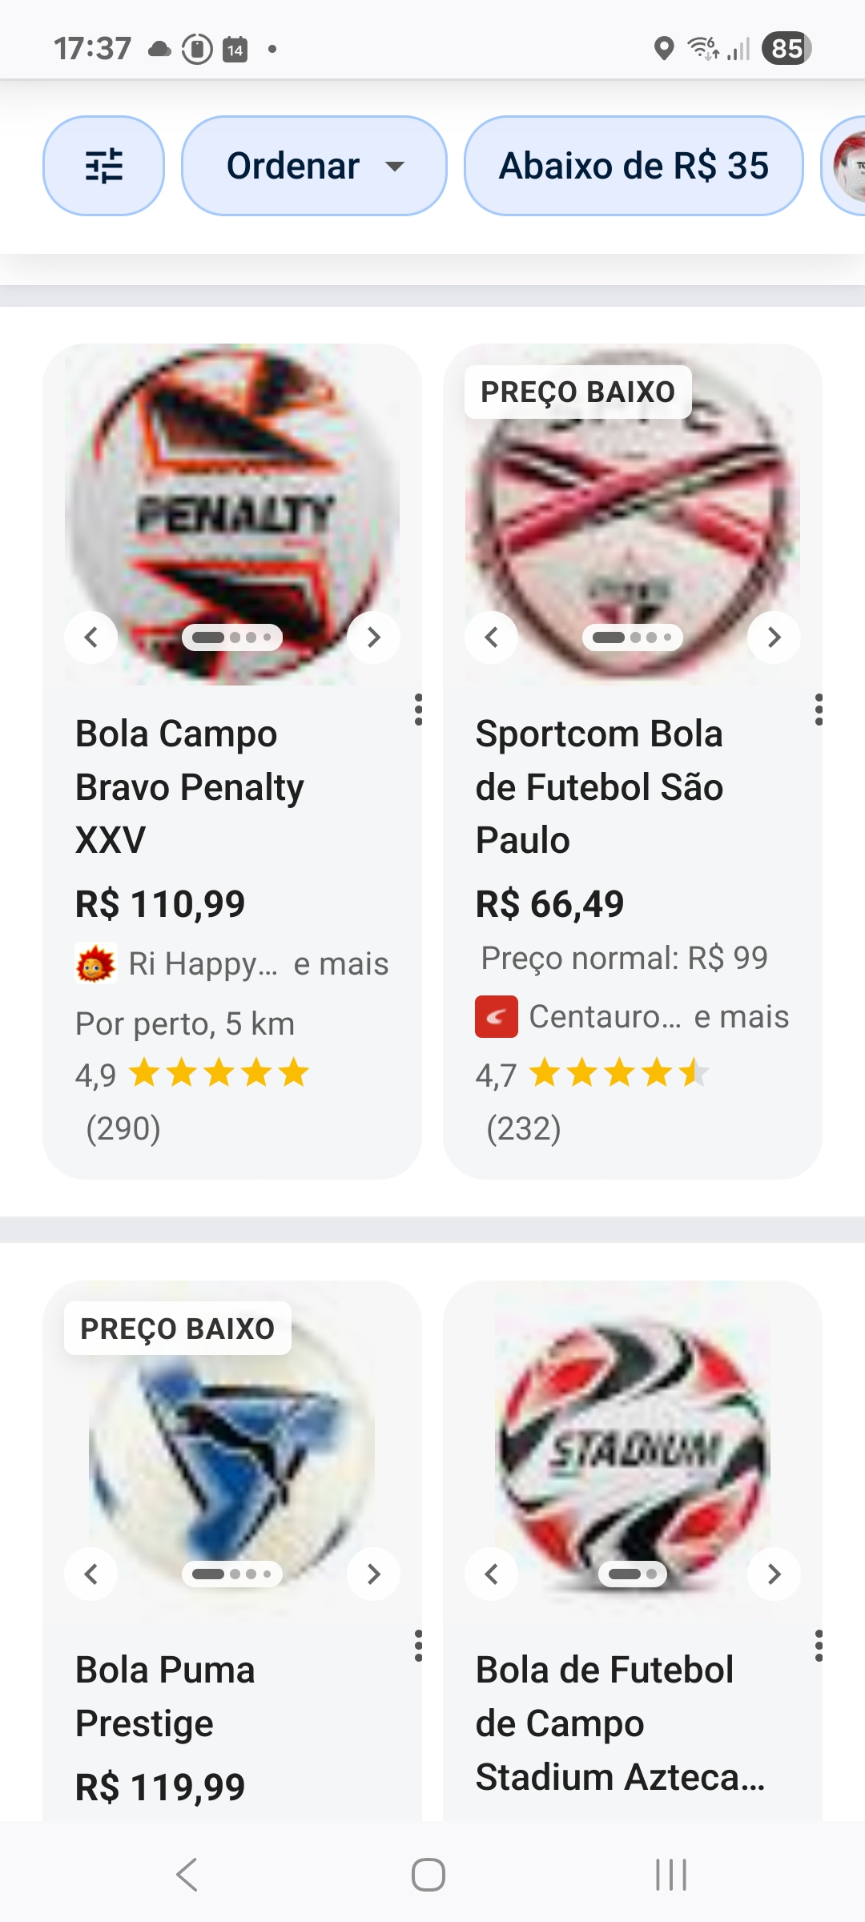Open Sportcom Bola de Futebol São Paulo listing
The image size is (865, 1922).
tap(599, 786)
